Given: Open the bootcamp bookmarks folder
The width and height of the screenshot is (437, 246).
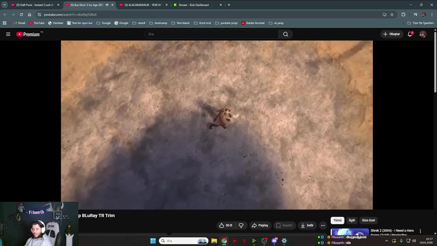Looking at the screenshot, I should [158, 23].
